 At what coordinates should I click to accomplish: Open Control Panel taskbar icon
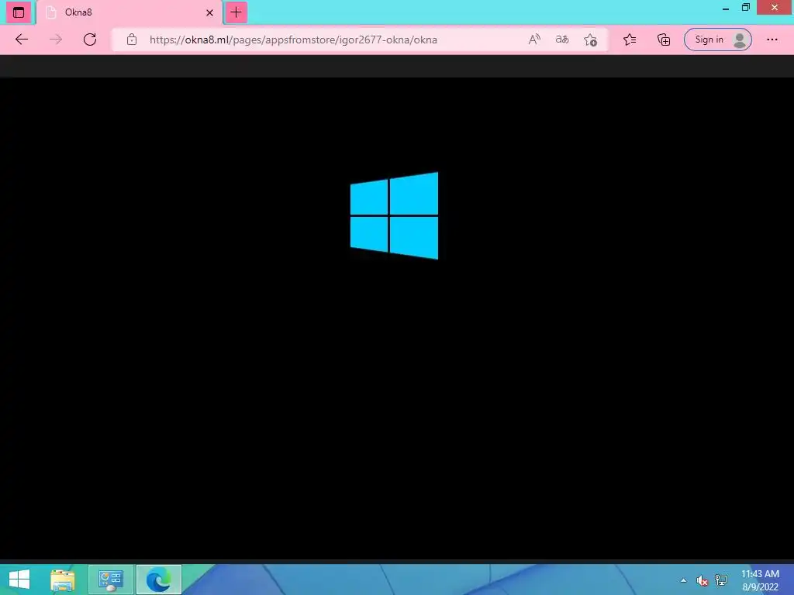pos(111,580)
